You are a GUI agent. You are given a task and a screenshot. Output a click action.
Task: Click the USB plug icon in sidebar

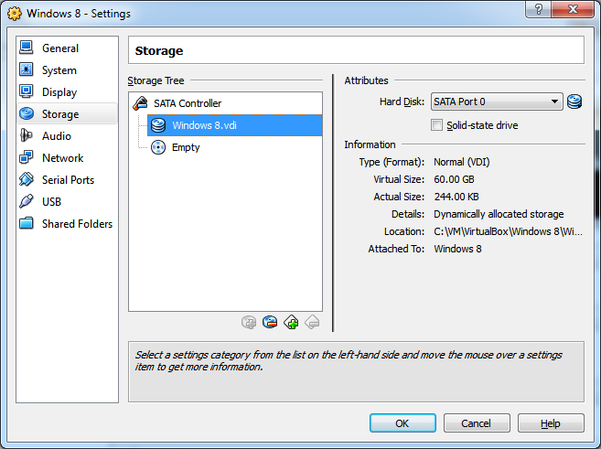(26, 202)
